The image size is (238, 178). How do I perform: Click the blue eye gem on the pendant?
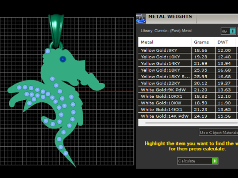tap(63, 59)
